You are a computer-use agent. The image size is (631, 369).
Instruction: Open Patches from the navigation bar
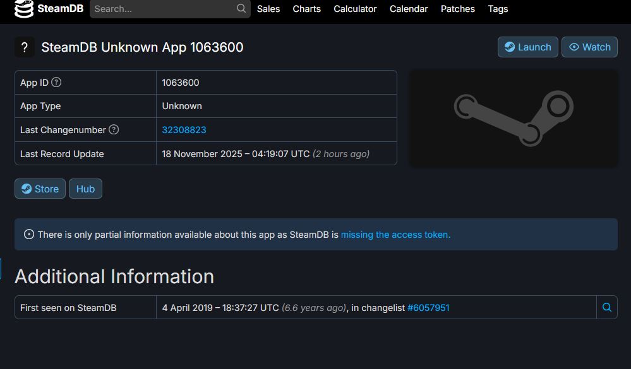point(457,9)
